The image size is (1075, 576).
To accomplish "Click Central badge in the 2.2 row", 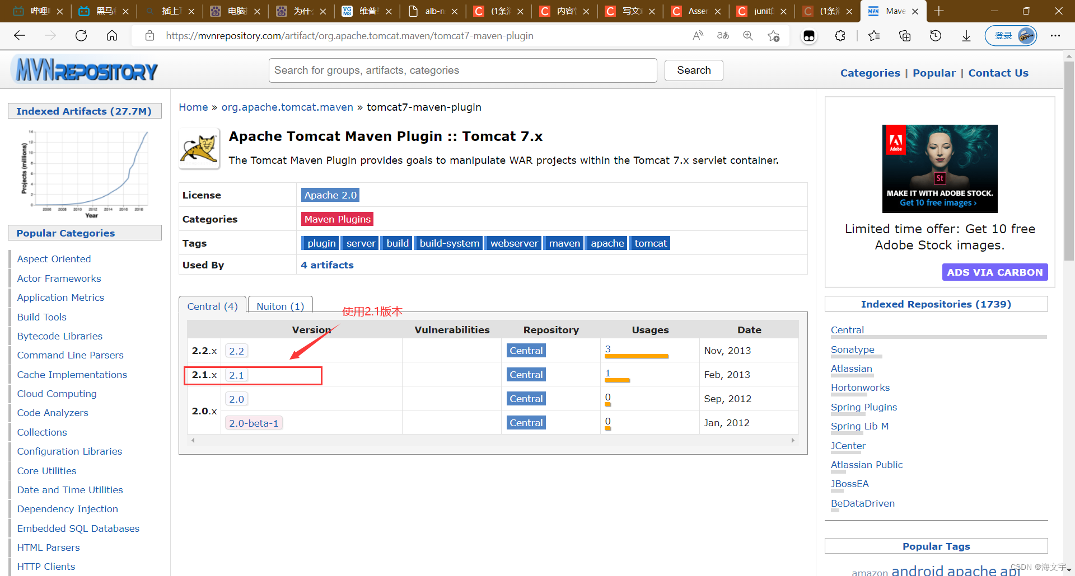I will (526, 351).
